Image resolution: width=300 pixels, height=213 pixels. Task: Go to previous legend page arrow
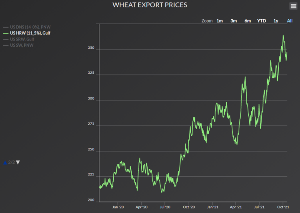click(5, 162)
